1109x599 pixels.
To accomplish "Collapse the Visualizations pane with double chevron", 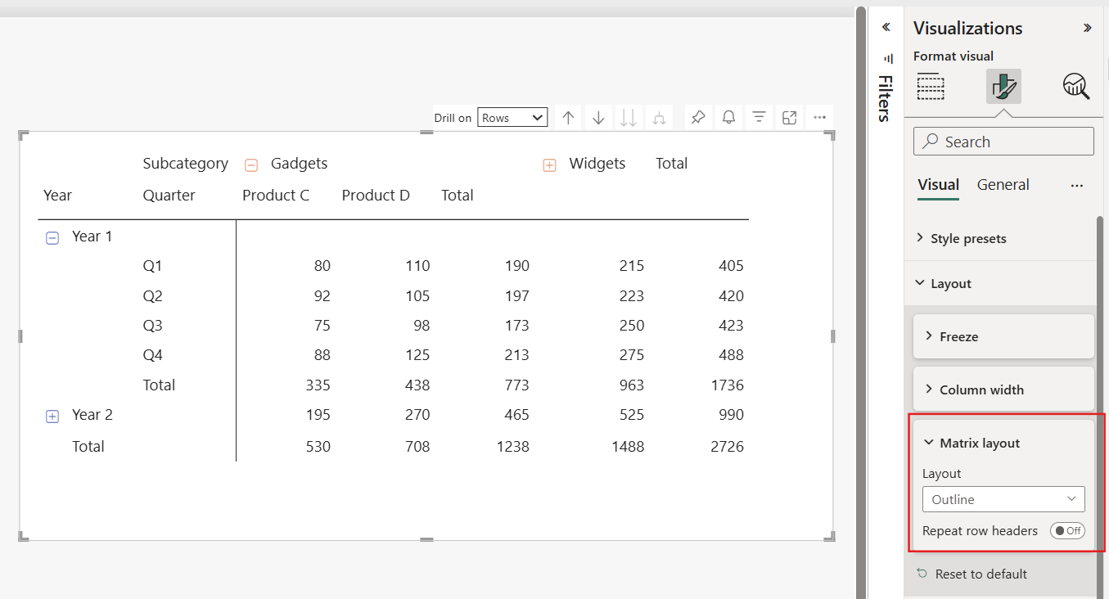I will 1087,28.
